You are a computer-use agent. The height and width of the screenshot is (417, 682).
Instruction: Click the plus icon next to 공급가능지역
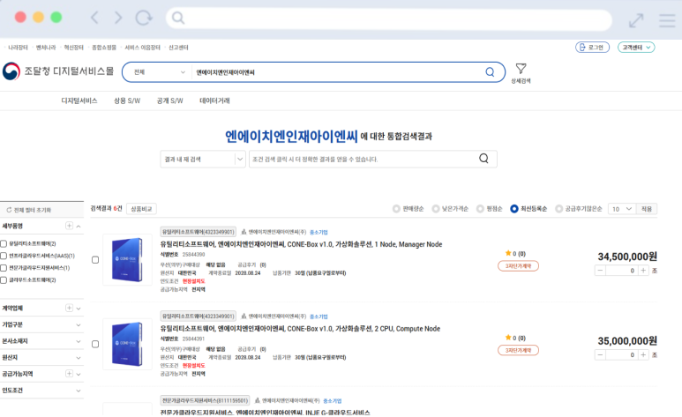(x=69, y=374)
